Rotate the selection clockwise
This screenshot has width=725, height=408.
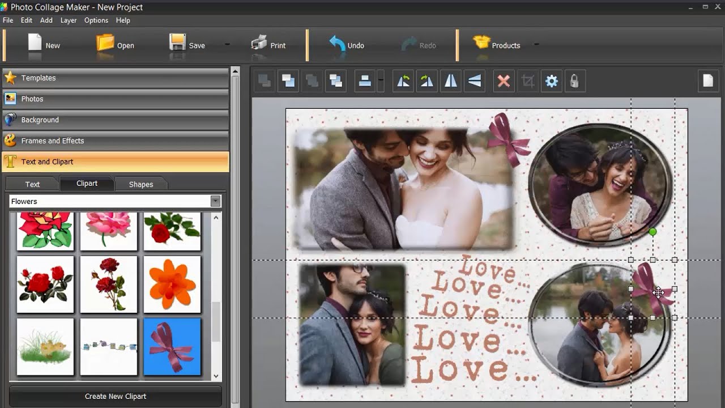click(x=427, y=81)
